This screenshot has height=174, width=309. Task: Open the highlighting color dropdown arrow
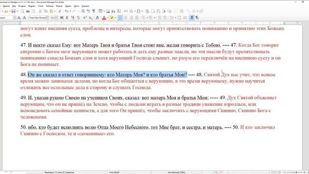(115, 18)
